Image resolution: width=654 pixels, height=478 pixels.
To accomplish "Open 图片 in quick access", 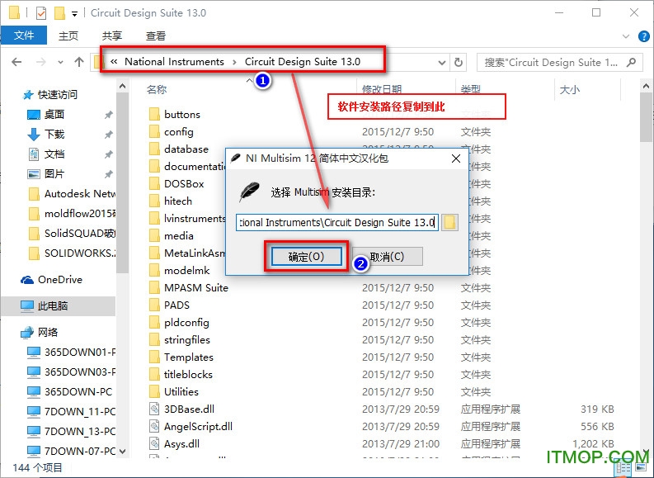I will coord(54,173).
